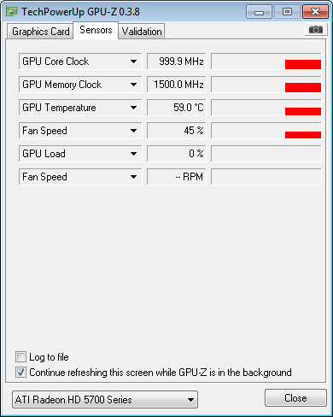
Task: Close the window using the red X
Action: pyautogui.click(x=315, y=12)
